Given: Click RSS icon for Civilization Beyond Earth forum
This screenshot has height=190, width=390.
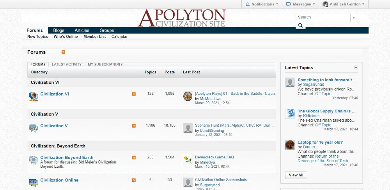Looking at the screenshot, I should (134, 157).
